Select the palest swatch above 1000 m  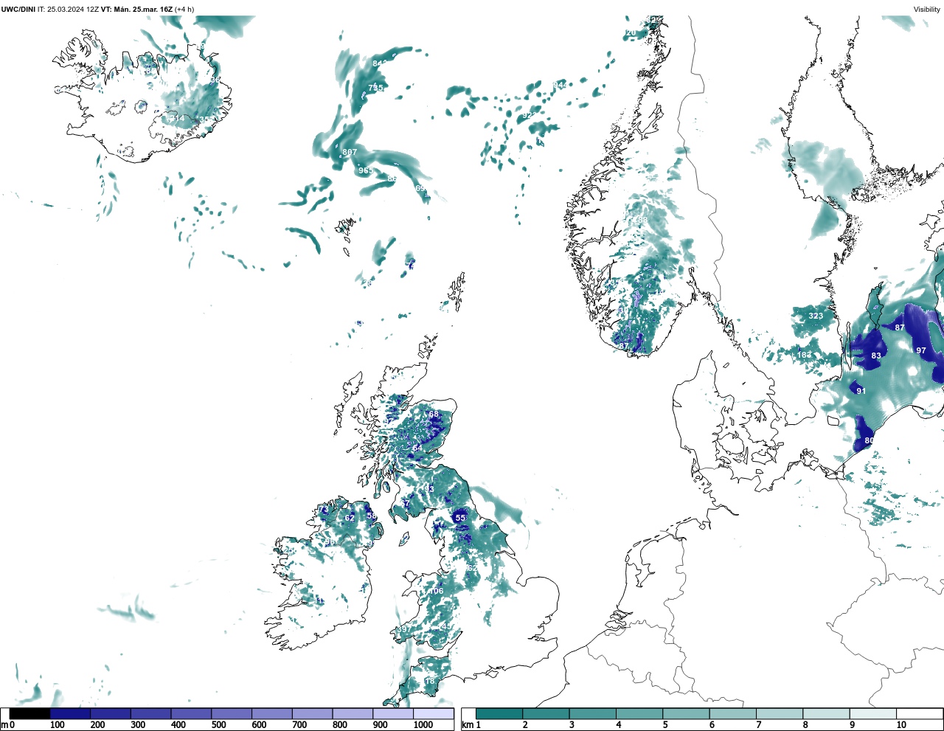pyautogui.click(x=434, y=713)
